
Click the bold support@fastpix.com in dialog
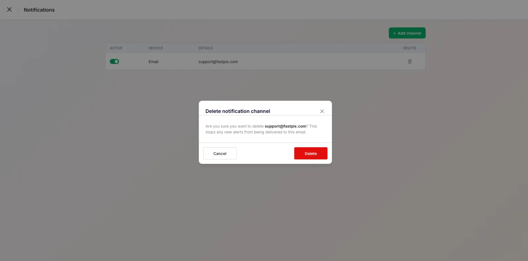point(285,126)
